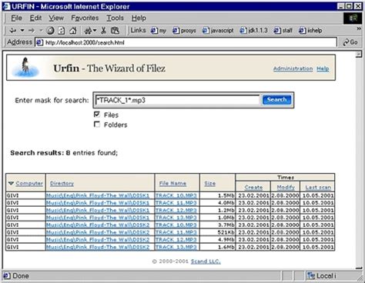Click the blue Search button
Screen dimensions: 365x283
(276, 100)
